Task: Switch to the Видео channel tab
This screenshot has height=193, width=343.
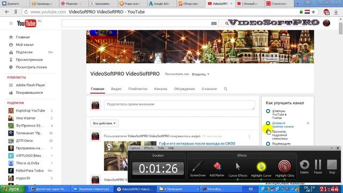Action: 116,89
